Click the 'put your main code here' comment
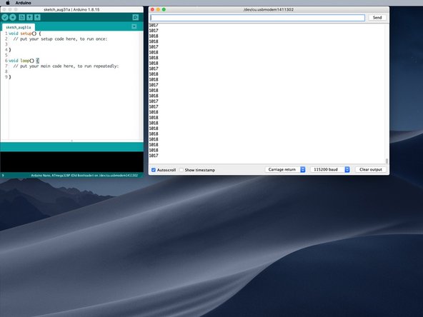The height and width of the screenshot is (317, 423). (x=66, y=66)
